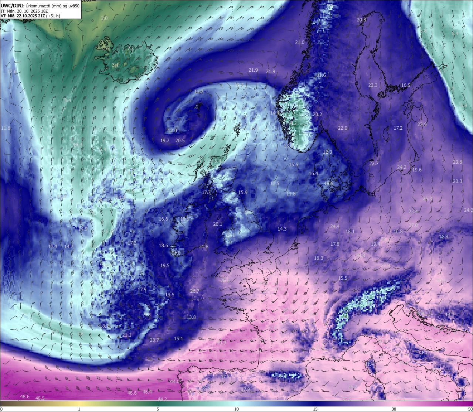Click the map value 22.0 over central Sweden
This screenshot has width=473, height=412.
click(343, 128)
